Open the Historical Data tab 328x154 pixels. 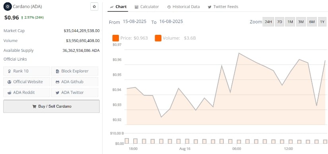click(183, 7)
